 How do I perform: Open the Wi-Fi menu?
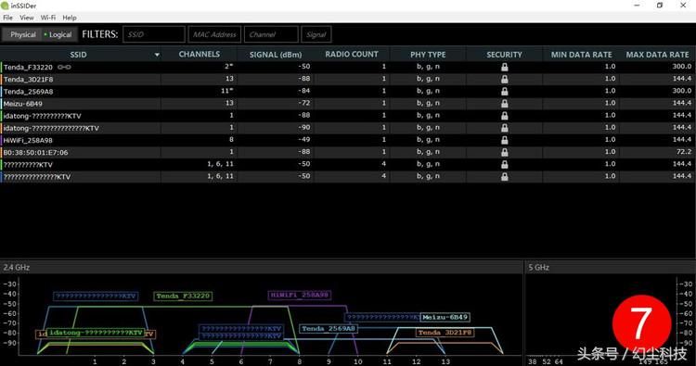[48, 18]
